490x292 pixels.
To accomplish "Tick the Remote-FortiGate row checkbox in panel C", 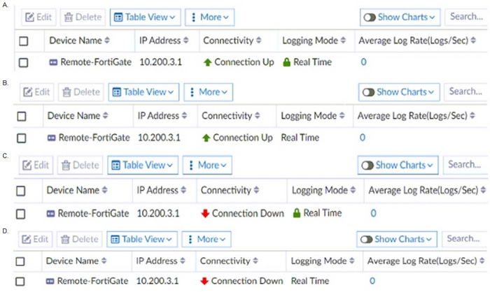I will (20, 214).
